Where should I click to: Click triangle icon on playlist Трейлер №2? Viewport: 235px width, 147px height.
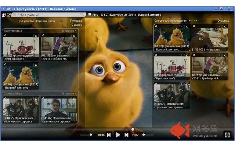194,55
